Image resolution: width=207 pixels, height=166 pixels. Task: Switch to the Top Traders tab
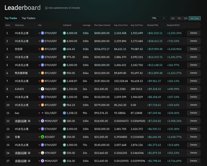(29, 18)
